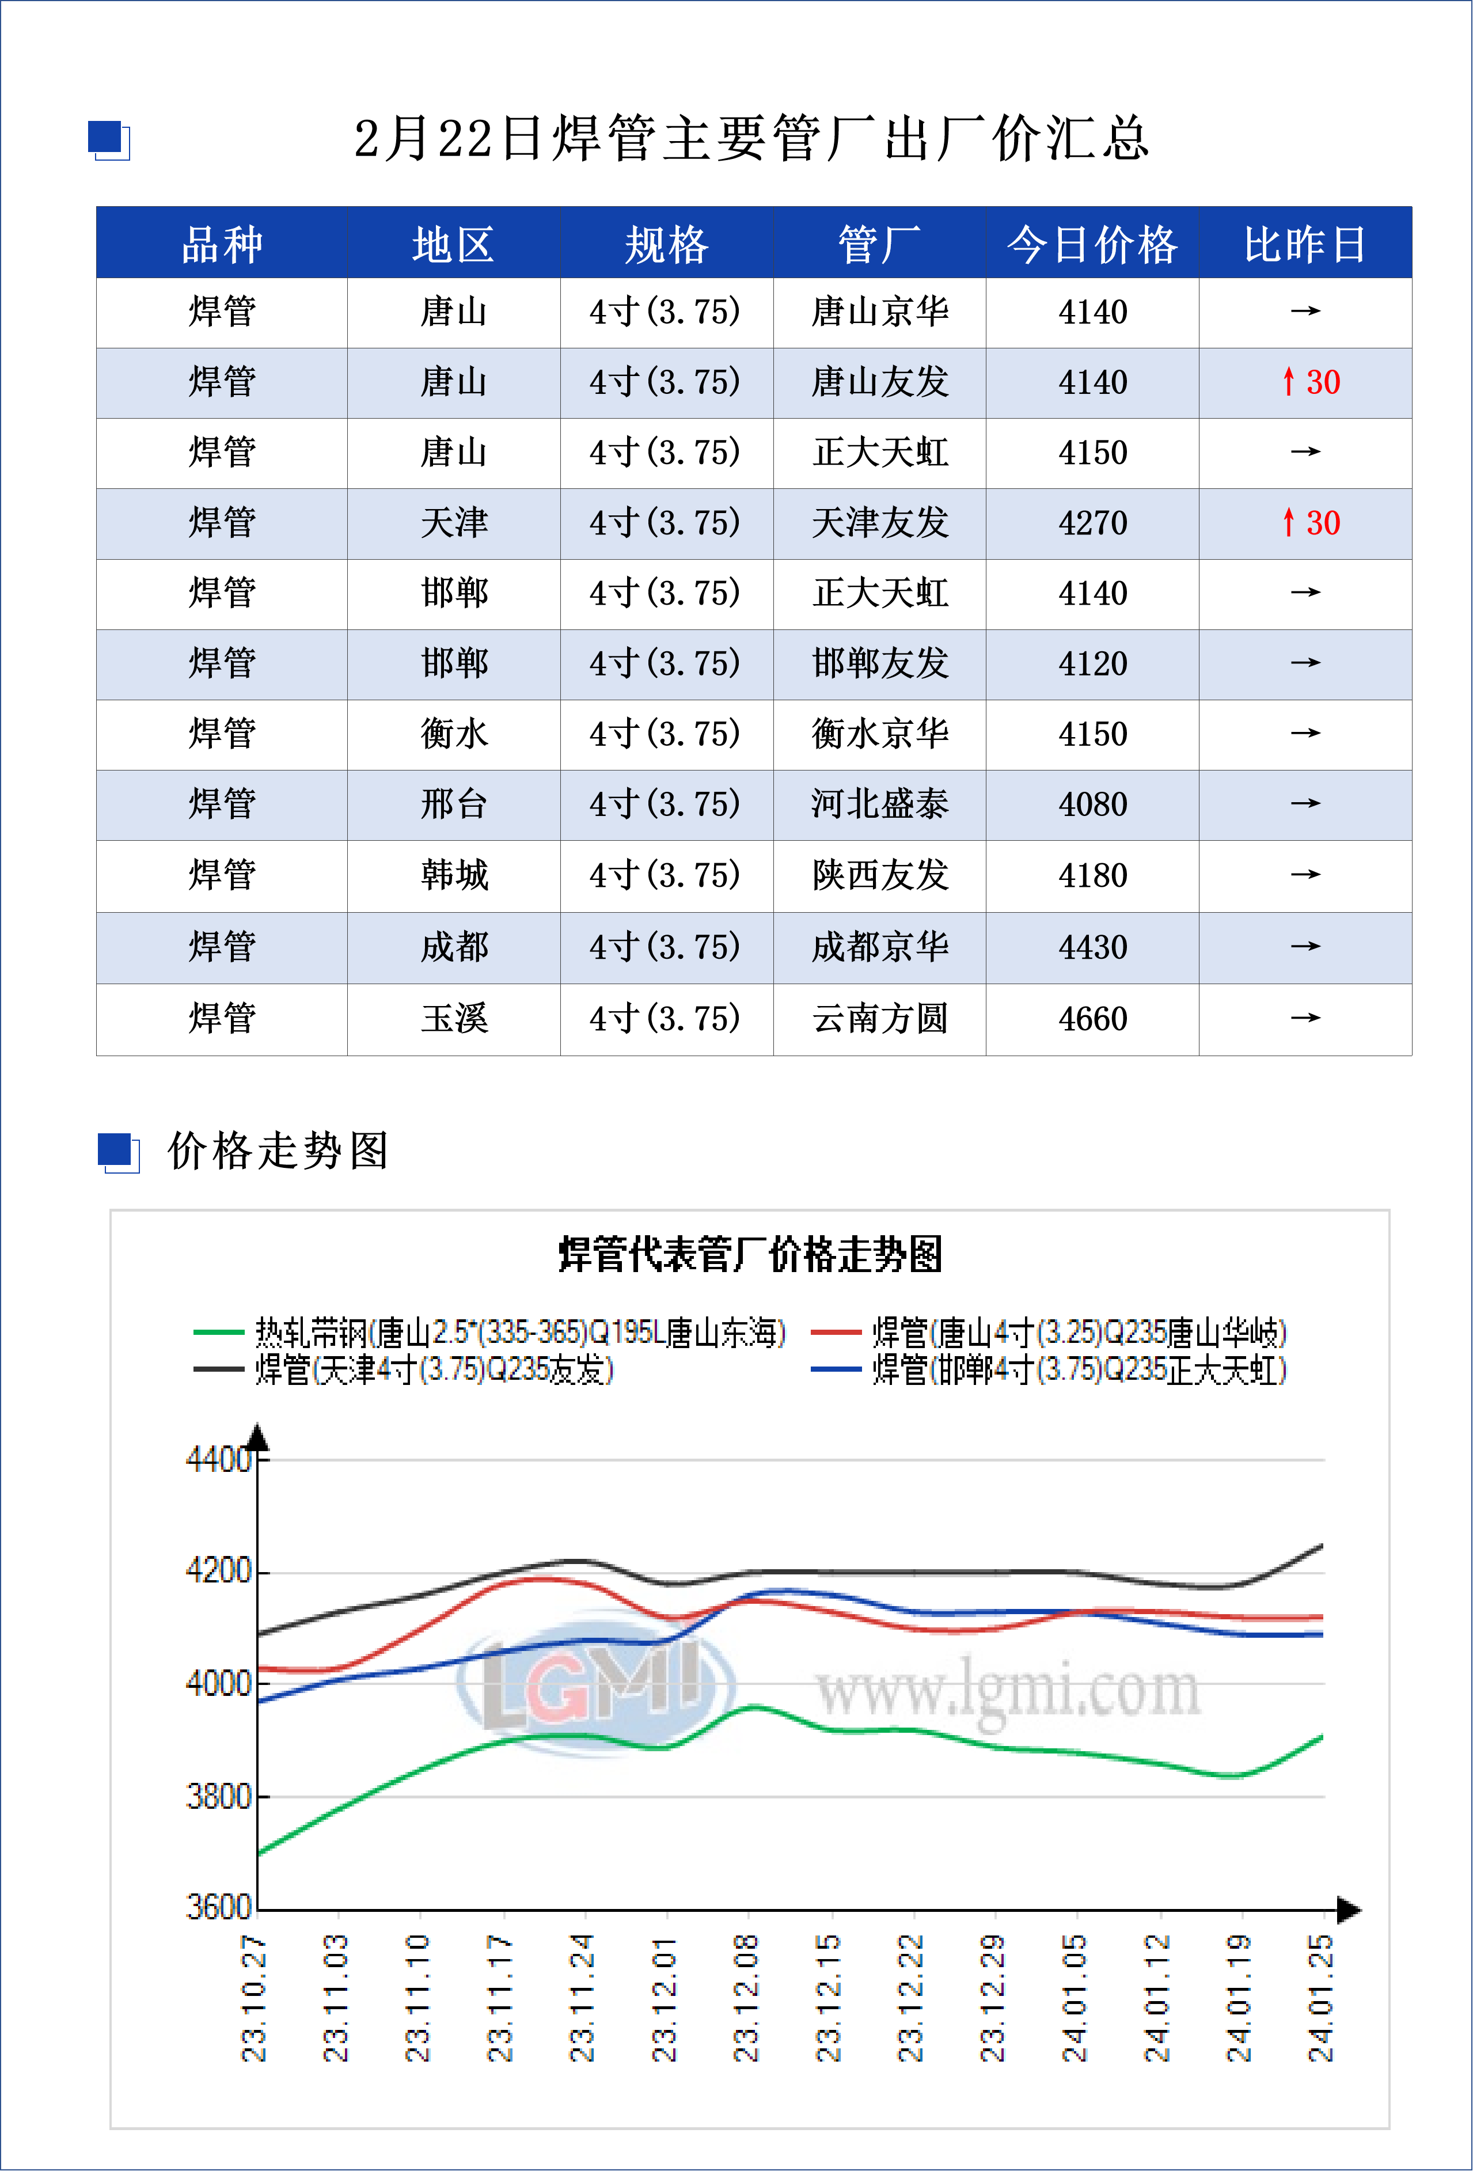Click the right arrow in the 云南方圆 row
This screenshot has height=2171, width=1473.
[x=1305, y=1018]
